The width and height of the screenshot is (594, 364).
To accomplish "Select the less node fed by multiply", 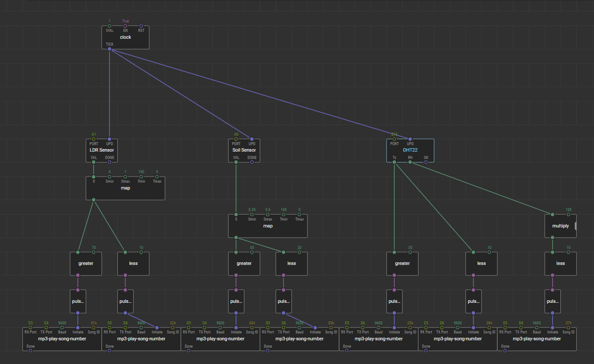I will [x=560, y=264].
